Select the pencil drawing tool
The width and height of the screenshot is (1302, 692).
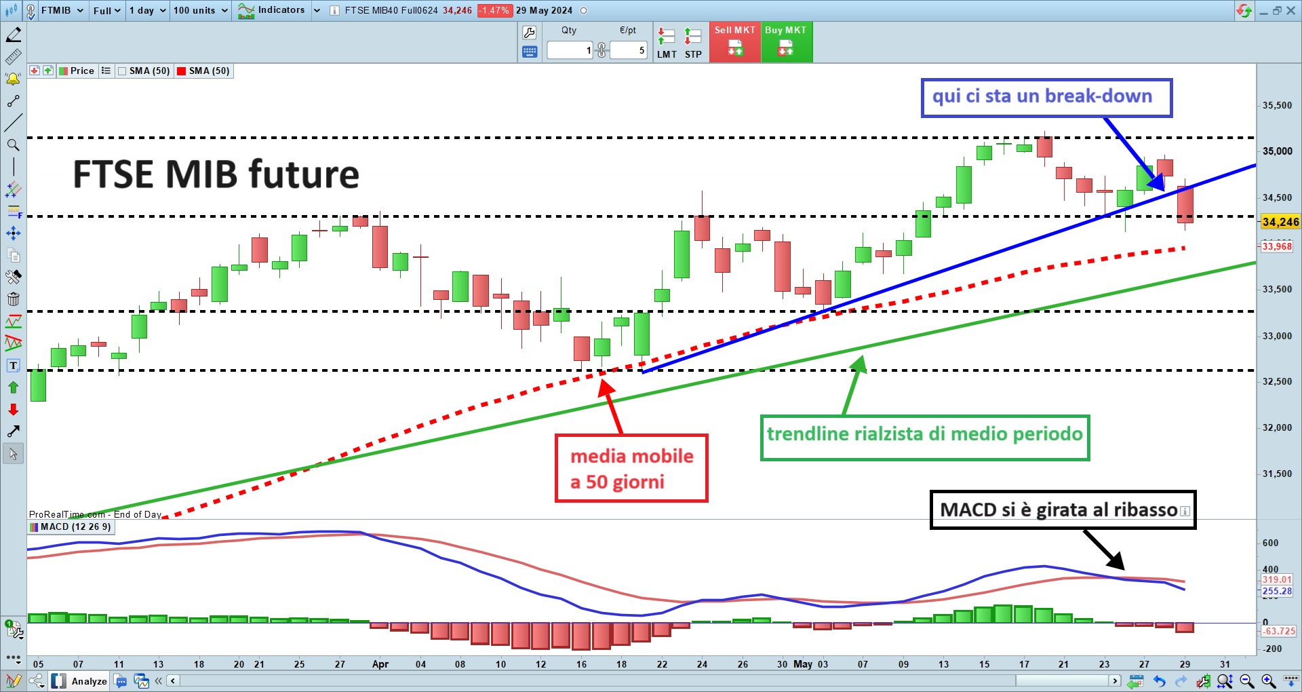13,35
